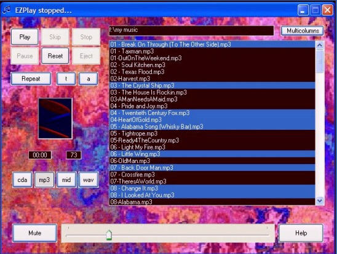Click the playlist scroll down arrow
The height and width of the screenshot is (254, 337).
(320, 200)
